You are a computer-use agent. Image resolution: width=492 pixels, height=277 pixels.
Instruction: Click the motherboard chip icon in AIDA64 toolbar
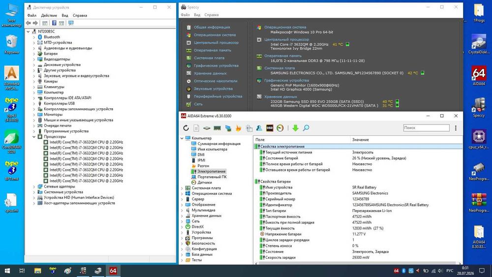[207, 128]
